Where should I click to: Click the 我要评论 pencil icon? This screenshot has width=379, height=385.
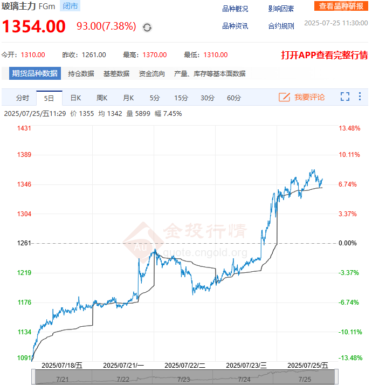[x=284, y=97]
